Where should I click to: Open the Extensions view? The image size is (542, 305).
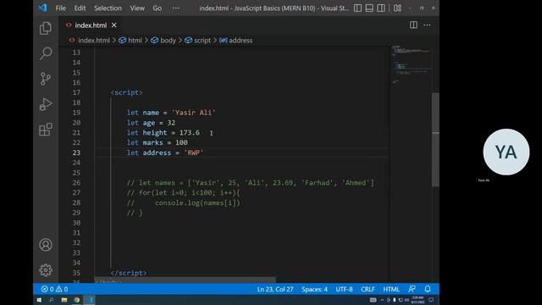(46, 130)
